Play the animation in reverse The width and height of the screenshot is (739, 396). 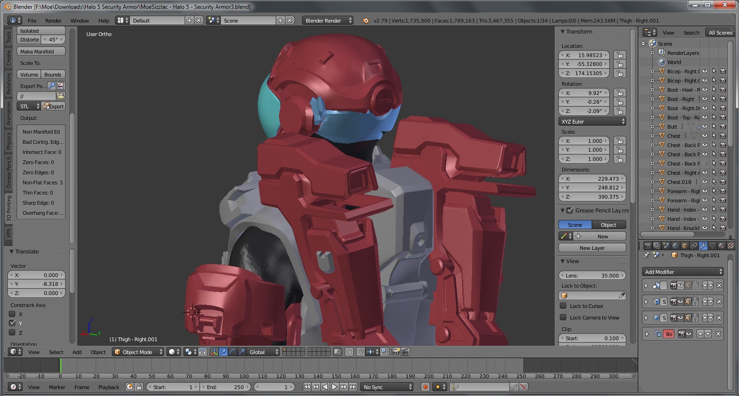point(325,387)
